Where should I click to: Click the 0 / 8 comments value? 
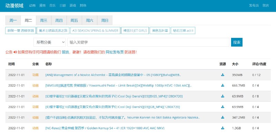pos(256,96)
